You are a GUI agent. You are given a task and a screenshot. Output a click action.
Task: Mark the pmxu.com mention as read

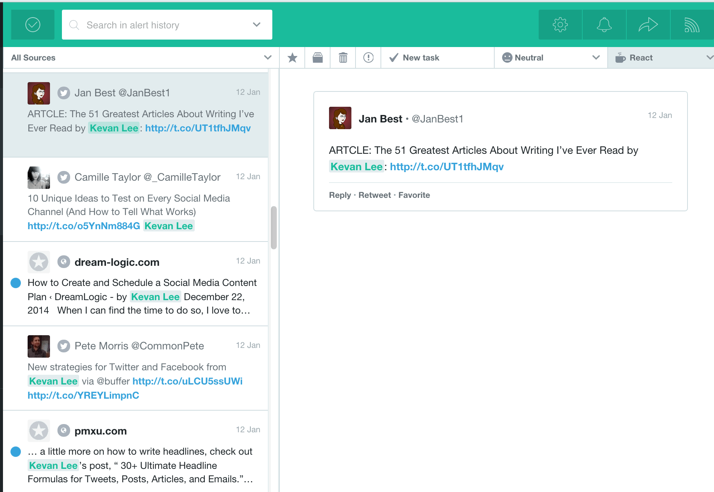click(16, 452)
